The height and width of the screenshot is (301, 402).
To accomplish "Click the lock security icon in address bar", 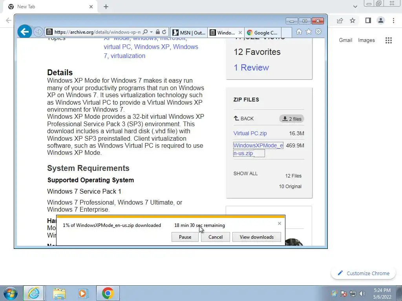I will click(158, 32).
